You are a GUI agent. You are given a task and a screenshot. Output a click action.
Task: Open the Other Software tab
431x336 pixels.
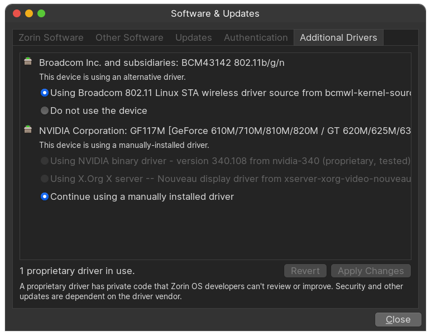pos(130,38)
